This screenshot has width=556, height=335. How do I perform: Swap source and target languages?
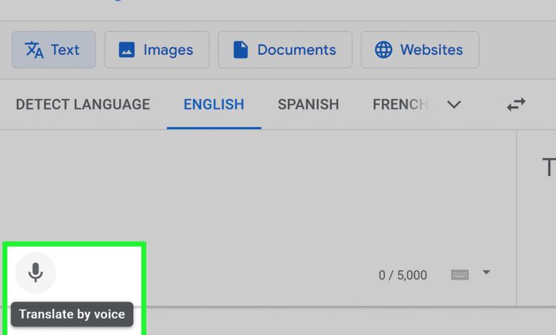click(x=516, y=105)
